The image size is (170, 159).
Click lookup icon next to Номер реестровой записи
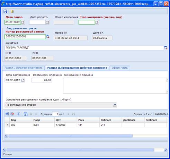[48, 37]
